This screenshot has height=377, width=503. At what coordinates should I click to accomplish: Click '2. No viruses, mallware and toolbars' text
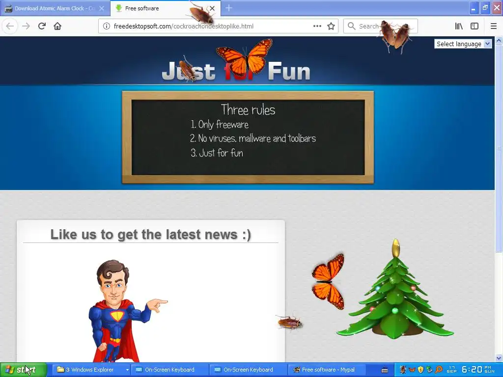253,138
